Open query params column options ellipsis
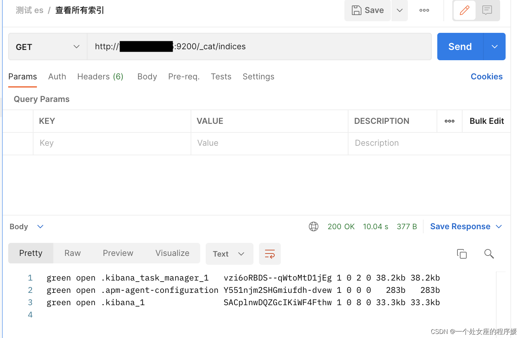522x338 pixels. (450, 121)
